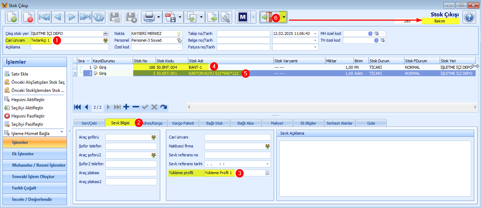The width and height of the screenshot is (481, 208).
Task: Print the document with the printer icon
Action: coord(148,17)
